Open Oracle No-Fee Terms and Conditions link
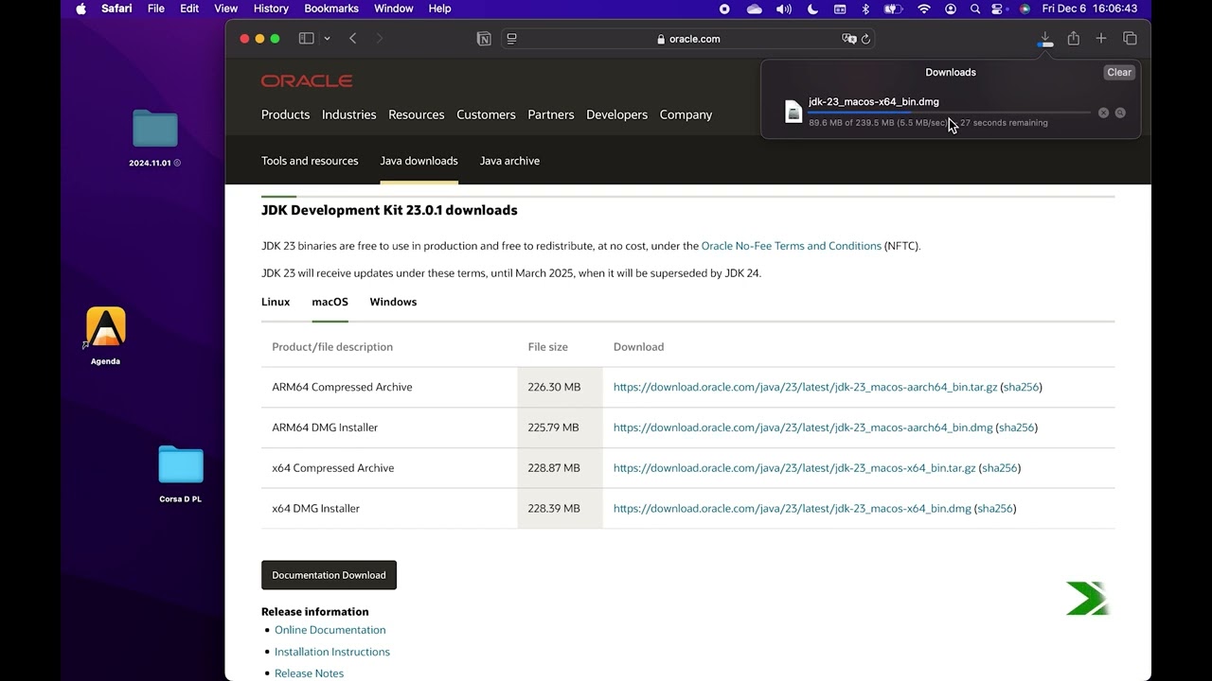Image resolution: width=1212 pixels, height=681 pixels. click(792, 246)
